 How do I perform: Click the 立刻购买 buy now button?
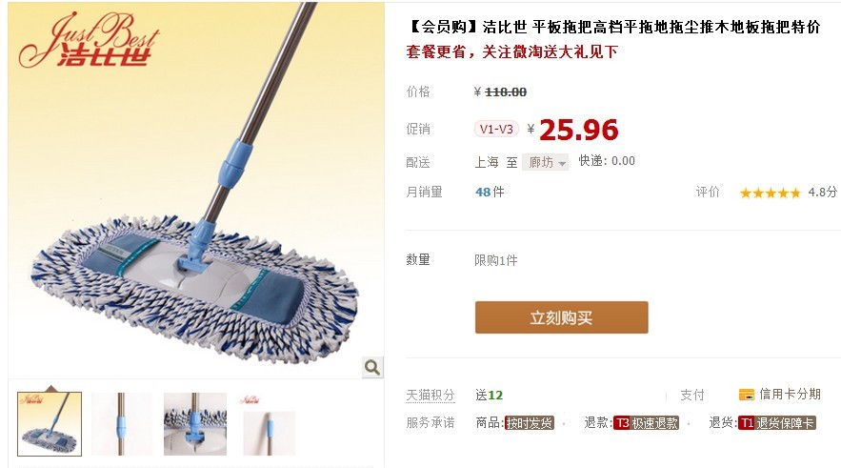pos(562,317)
